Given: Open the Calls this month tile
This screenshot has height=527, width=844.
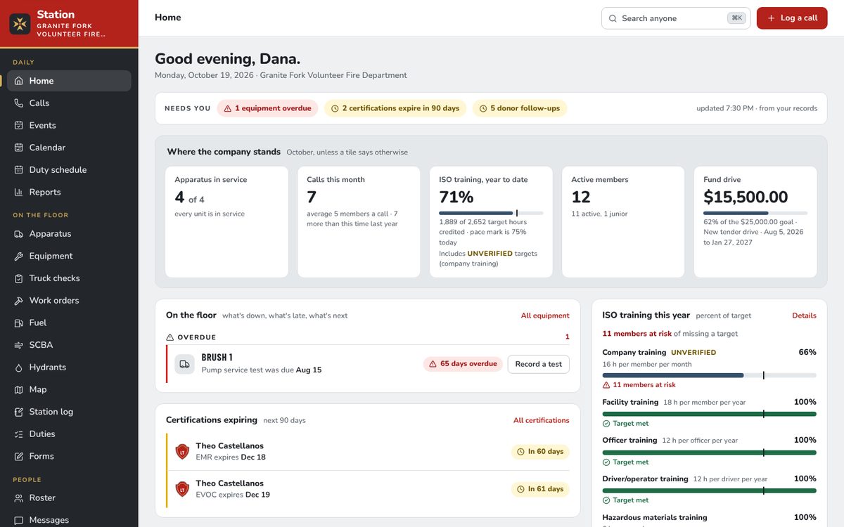Looking at the screenshot, I should pyautogui.click(x=359, y=222).
